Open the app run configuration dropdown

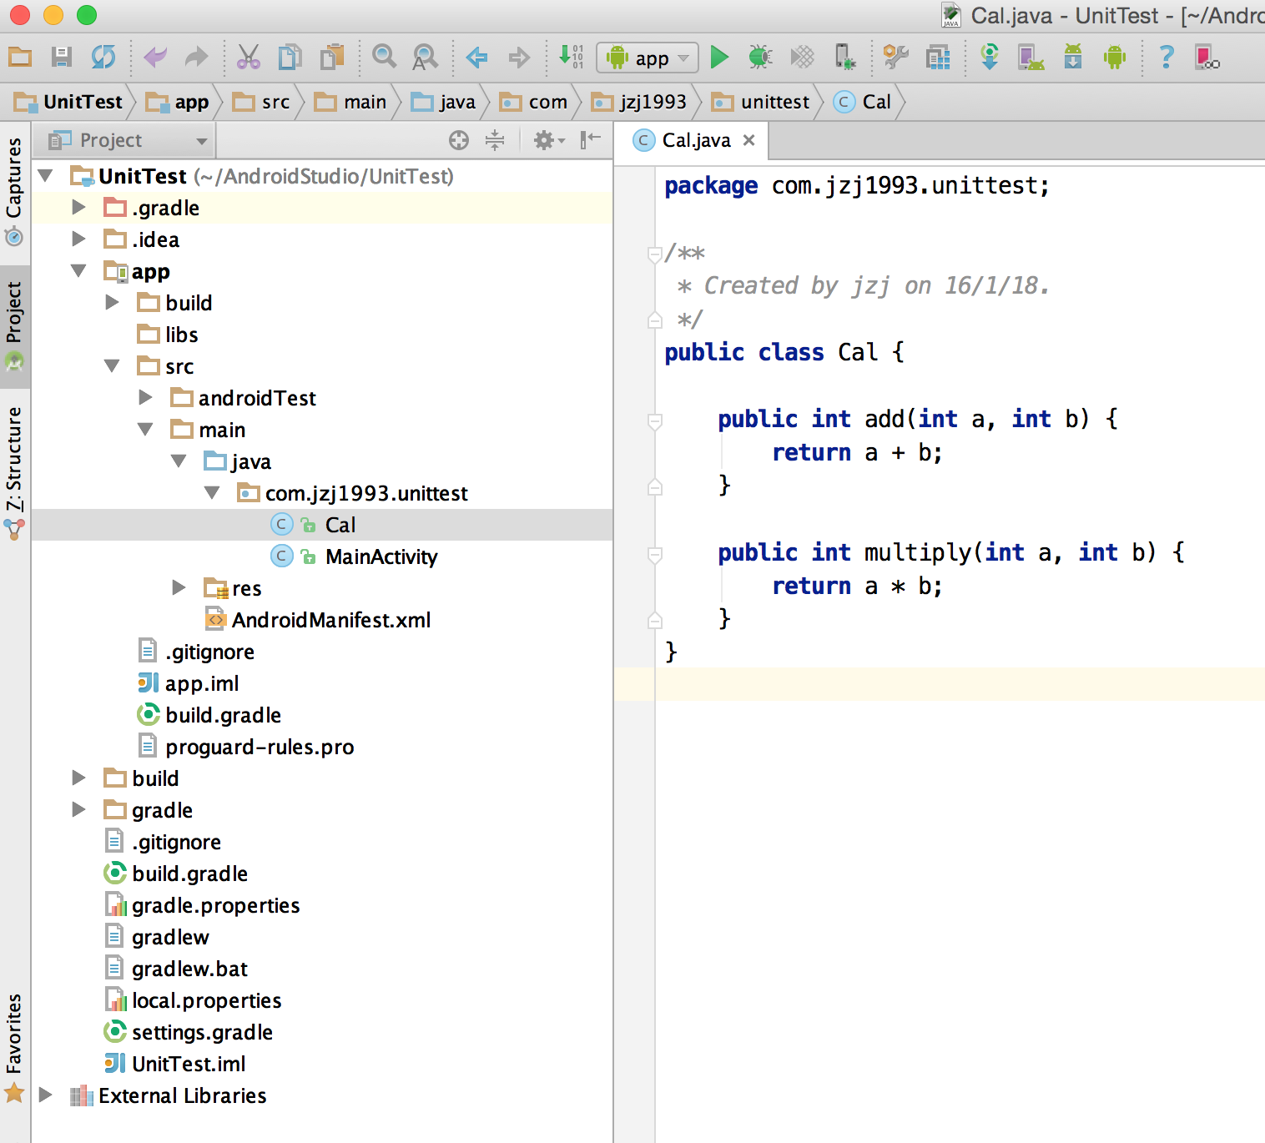click(648, 58)
